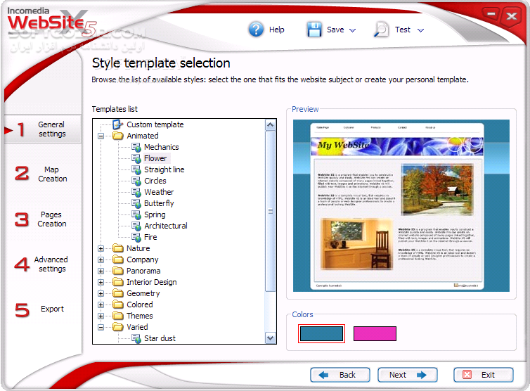530x391 pixels.
Task: Click the Back button
Action: click(x=340, y=375)
